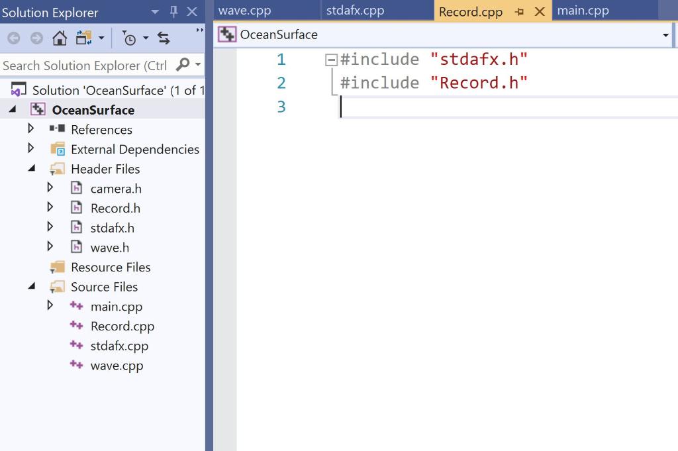Click the wave.cpp C++ file icon
This screenshot has width=678, height=451.
pos(77,364)
